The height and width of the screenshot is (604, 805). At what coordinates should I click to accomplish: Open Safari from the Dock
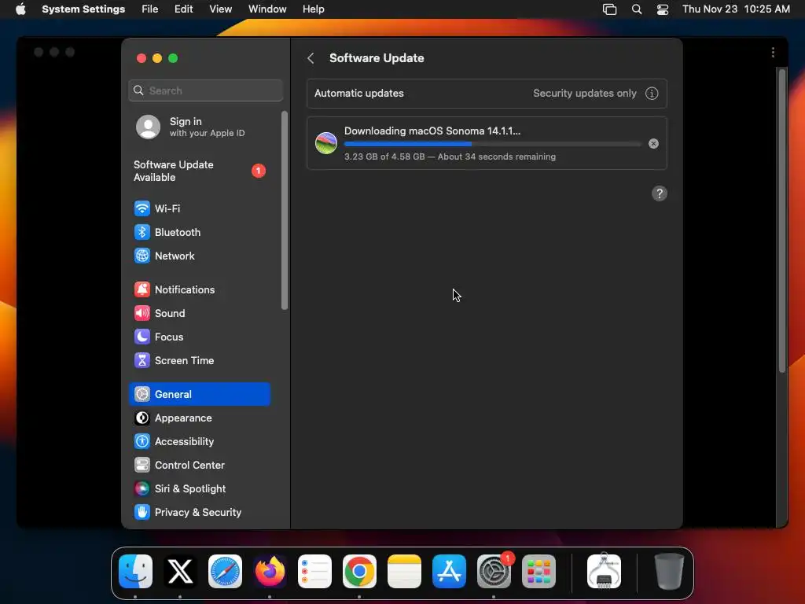tap(225, 571)
